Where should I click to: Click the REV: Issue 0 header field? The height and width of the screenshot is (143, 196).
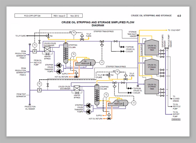(x=60, y=16)
